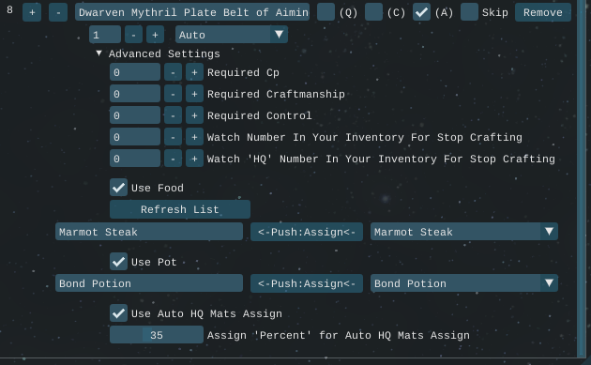
Task: Click the Refresh List button
Action: [x=180, y=209]
